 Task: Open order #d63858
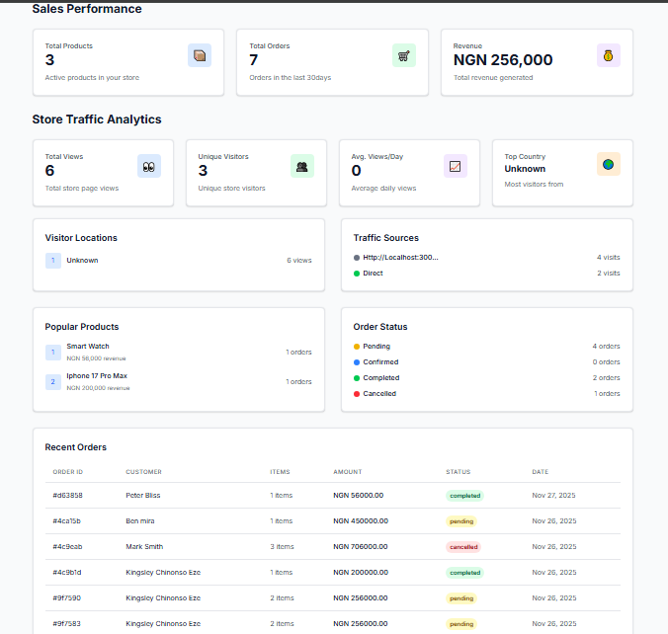point(68,495)
